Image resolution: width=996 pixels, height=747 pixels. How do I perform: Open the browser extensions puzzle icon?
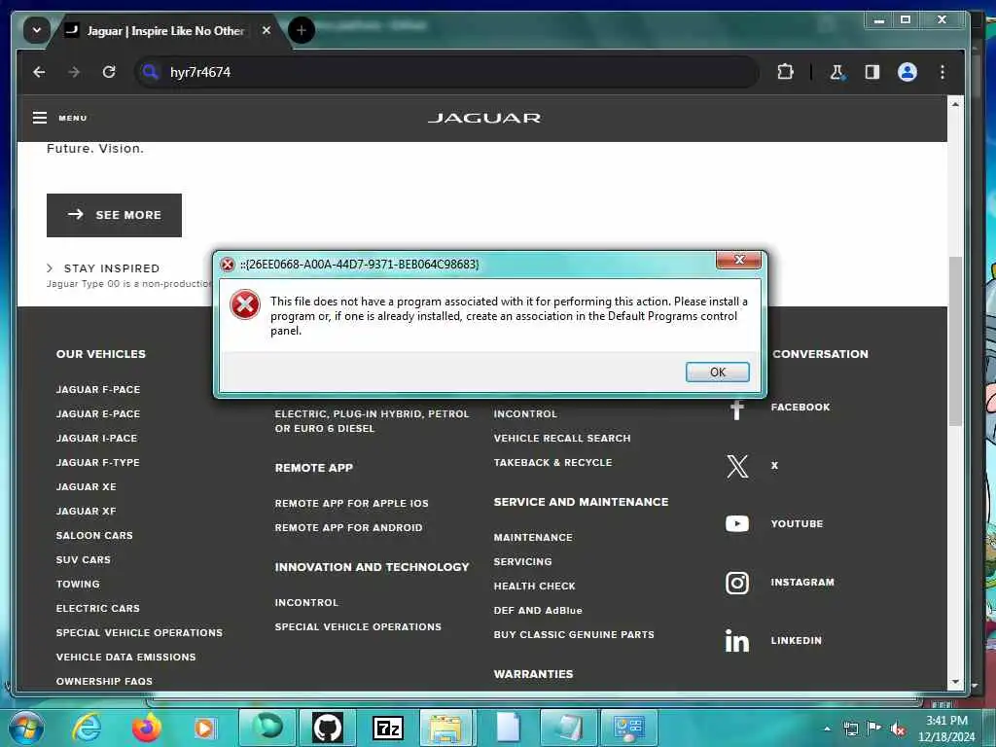click(785, 72)
